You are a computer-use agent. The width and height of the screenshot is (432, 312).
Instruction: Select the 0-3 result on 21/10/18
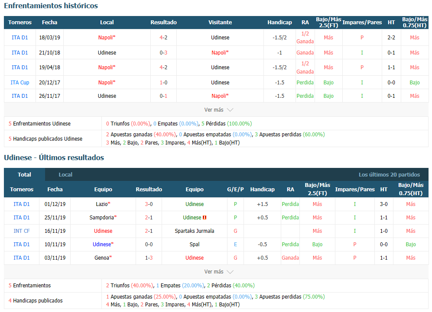tap(163, 52)
